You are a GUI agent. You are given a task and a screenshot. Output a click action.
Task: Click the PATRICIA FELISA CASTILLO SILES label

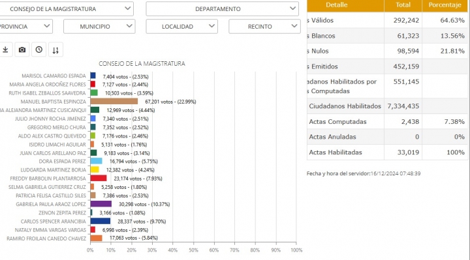[51, 195]
